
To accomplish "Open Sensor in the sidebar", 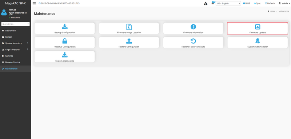I will [15, 37].
